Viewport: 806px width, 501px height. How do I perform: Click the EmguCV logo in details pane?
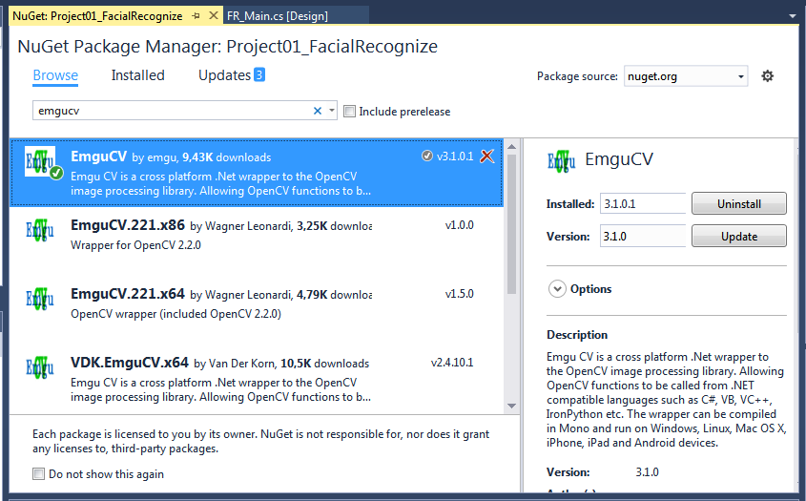(561, 161)
